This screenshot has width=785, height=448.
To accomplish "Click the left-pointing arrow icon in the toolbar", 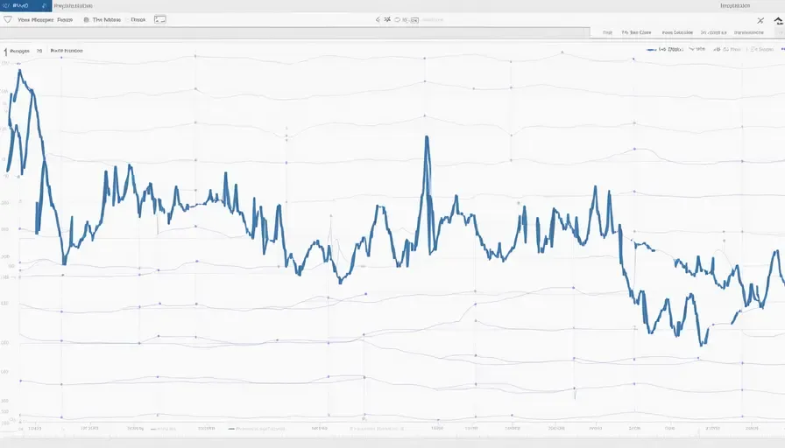I will [x=378, y=19].
